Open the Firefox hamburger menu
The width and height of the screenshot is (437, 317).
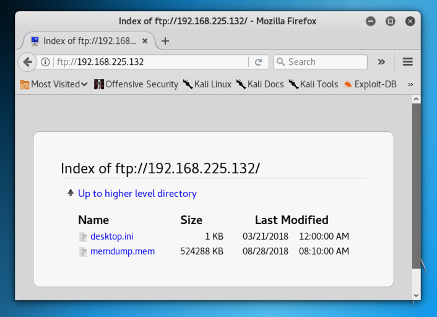(x=407, y=62)
